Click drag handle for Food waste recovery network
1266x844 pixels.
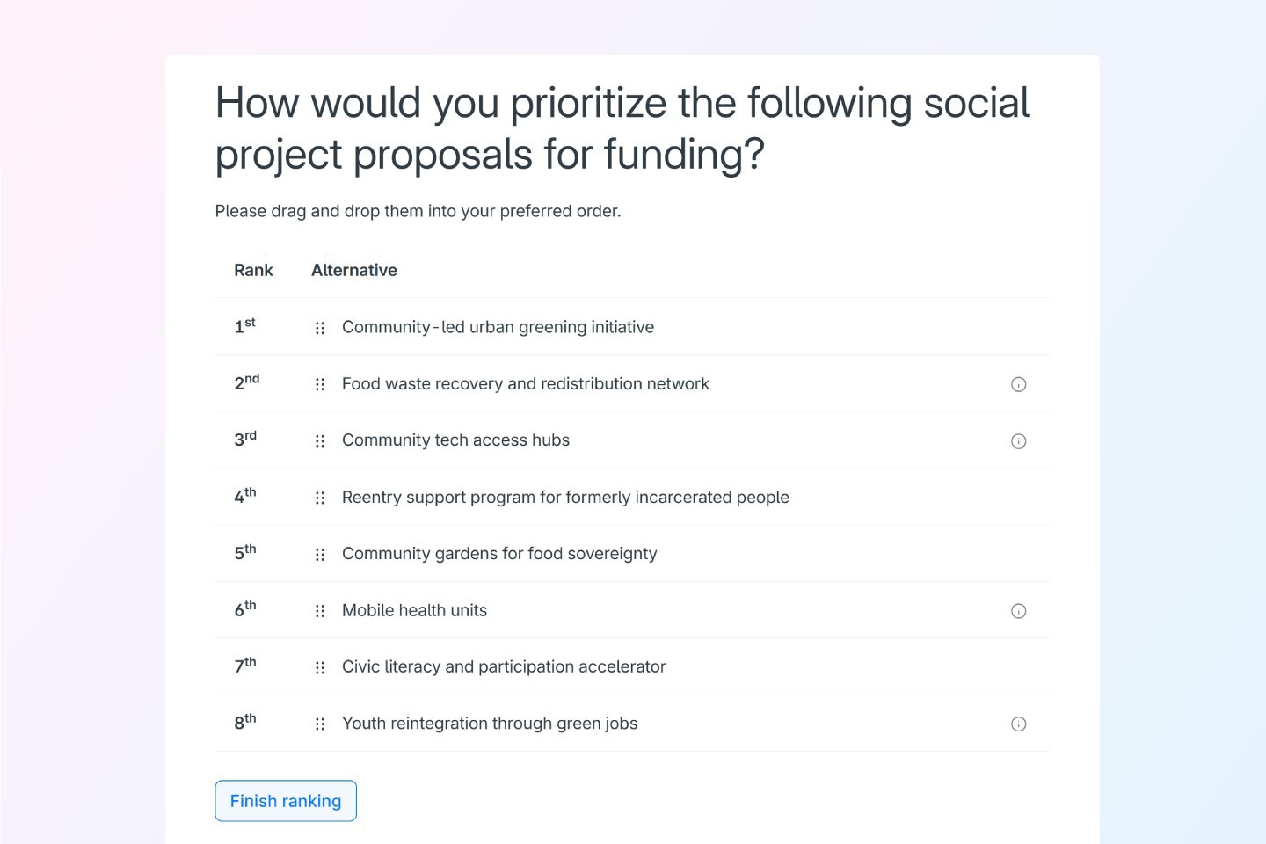320,384
